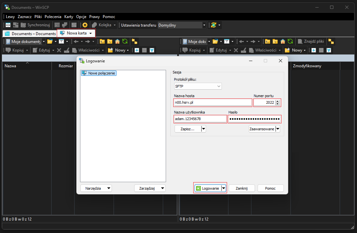Image resolution: width=357 pixels, height=233 pixels.
Task: Switch to the Nowa karta tab
Action: pyautogui.click(x=76, y=33)
